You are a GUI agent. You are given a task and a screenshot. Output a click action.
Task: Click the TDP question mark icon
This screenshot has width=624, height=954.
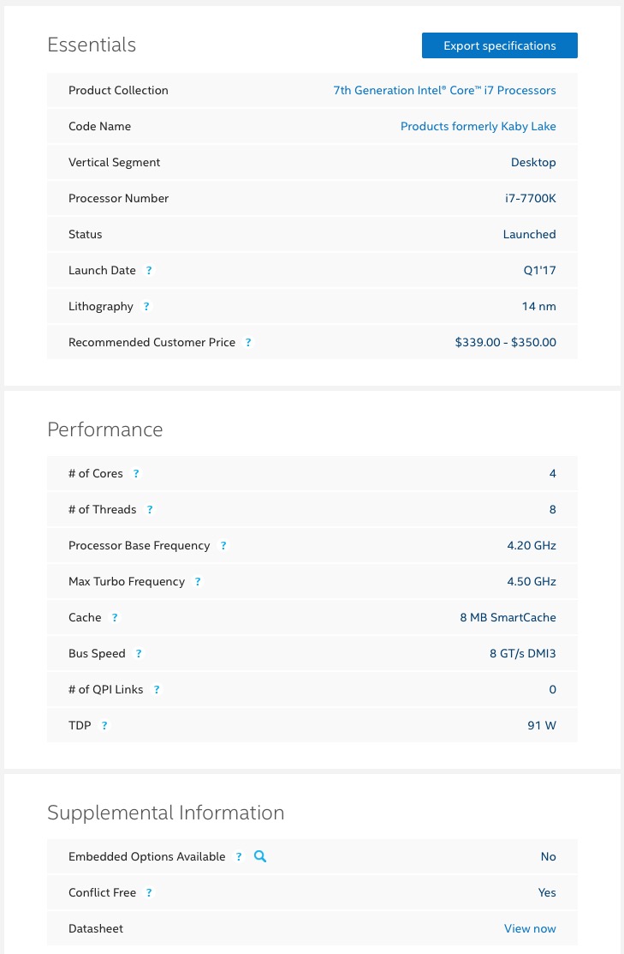click(x=104, y=724)
